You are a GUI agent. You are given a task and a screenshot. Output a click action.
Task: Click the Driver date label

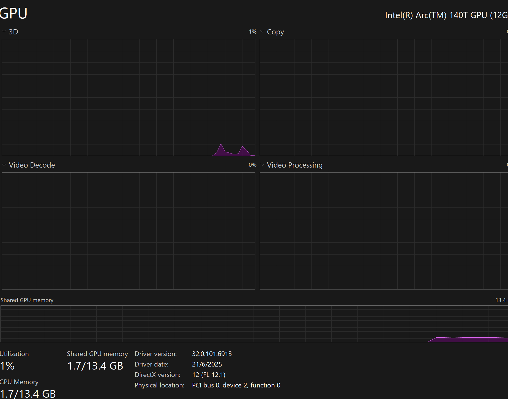coord(152,364)
